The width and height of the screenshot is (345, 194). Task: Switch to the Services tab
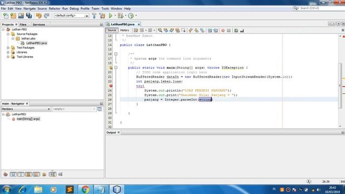(39, 24)
